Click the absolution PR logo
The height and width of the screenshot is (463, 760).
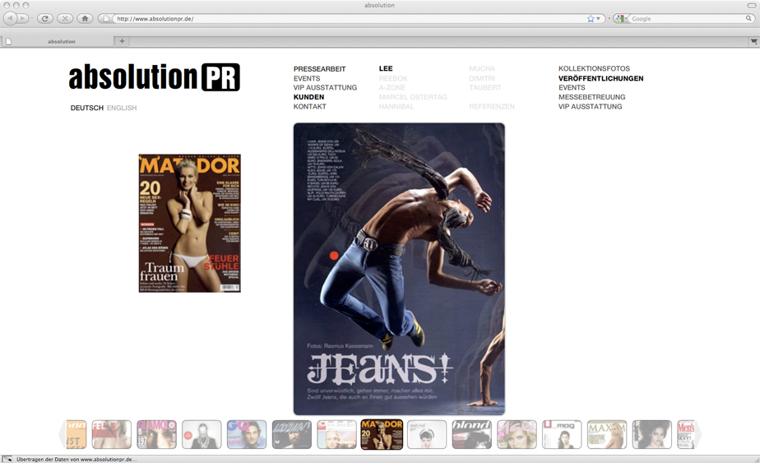pos(155,76)
